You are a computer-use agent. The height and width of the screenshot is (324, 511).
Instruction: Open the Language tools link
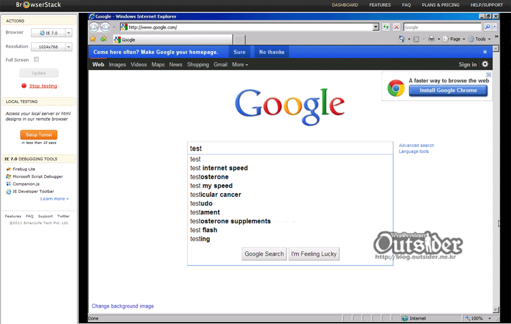coord(413,151)
